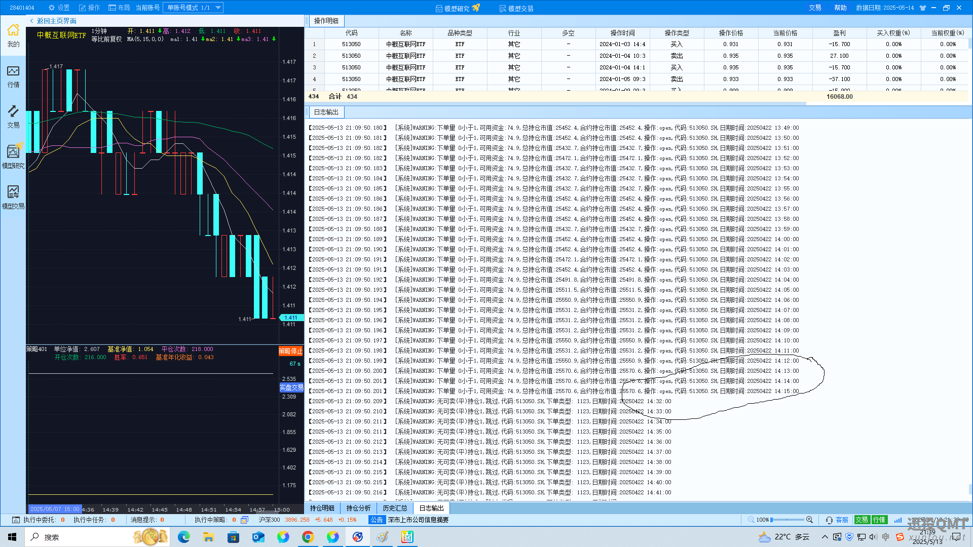Screen dimensions: 973x547
Task: Adjust the 100% zoom slider
Action: (x=787, y=520)
